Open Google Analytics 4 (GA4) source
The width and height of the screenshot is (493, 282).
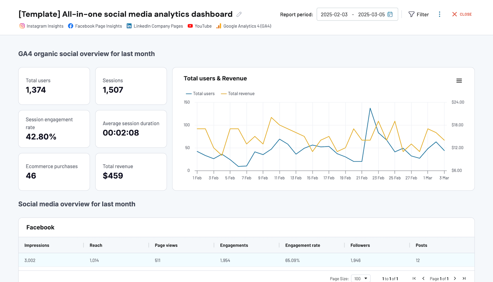(x=218, y=26)
